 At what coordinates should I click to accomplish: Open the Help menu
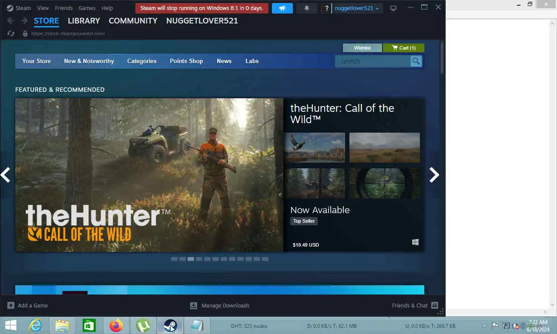point(107,8)
